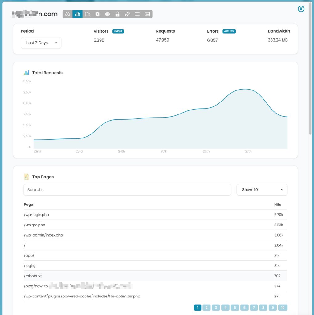Select page 2 of Top Pages pagination
Image resolution: width=314 pixels, height=315 pixels.
tap(206, 307)
